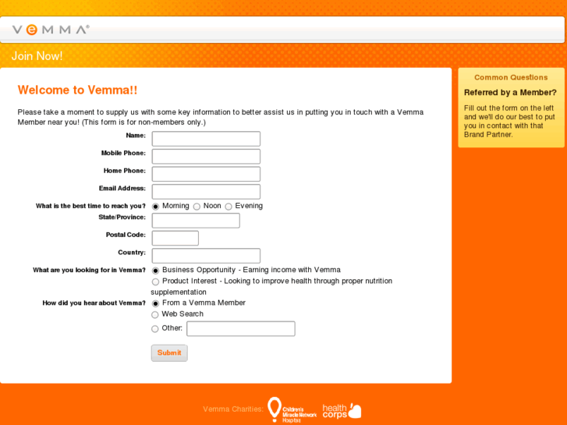Select the Web Search option
The height and width of the screenshot is (425, 567).
155,315
